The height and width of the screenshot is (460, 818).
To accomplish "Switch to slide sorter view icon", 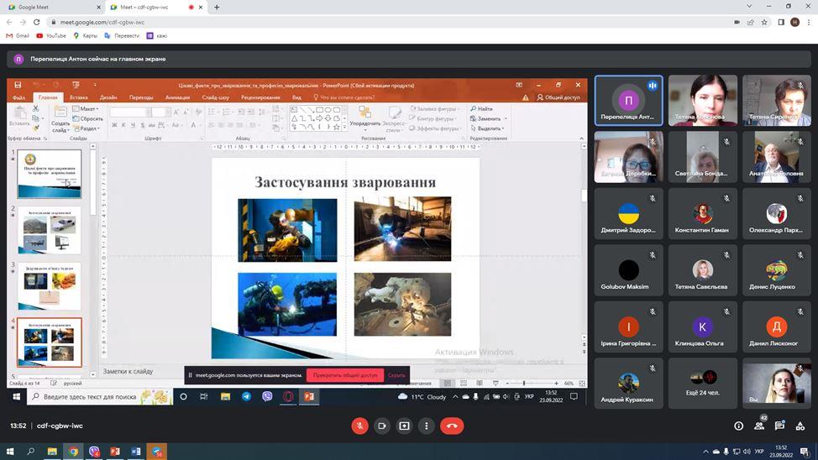I will 464,384.
